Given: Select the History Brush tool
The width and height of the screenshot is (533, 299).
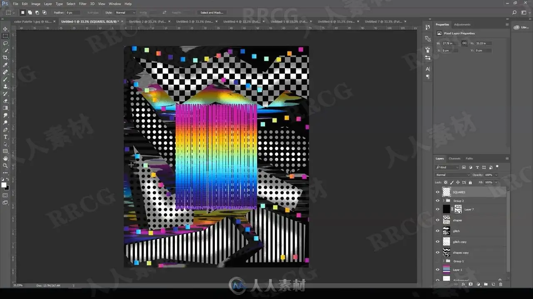Looking at the screenshot, I should pyautogui.click(x=5, y=94).
